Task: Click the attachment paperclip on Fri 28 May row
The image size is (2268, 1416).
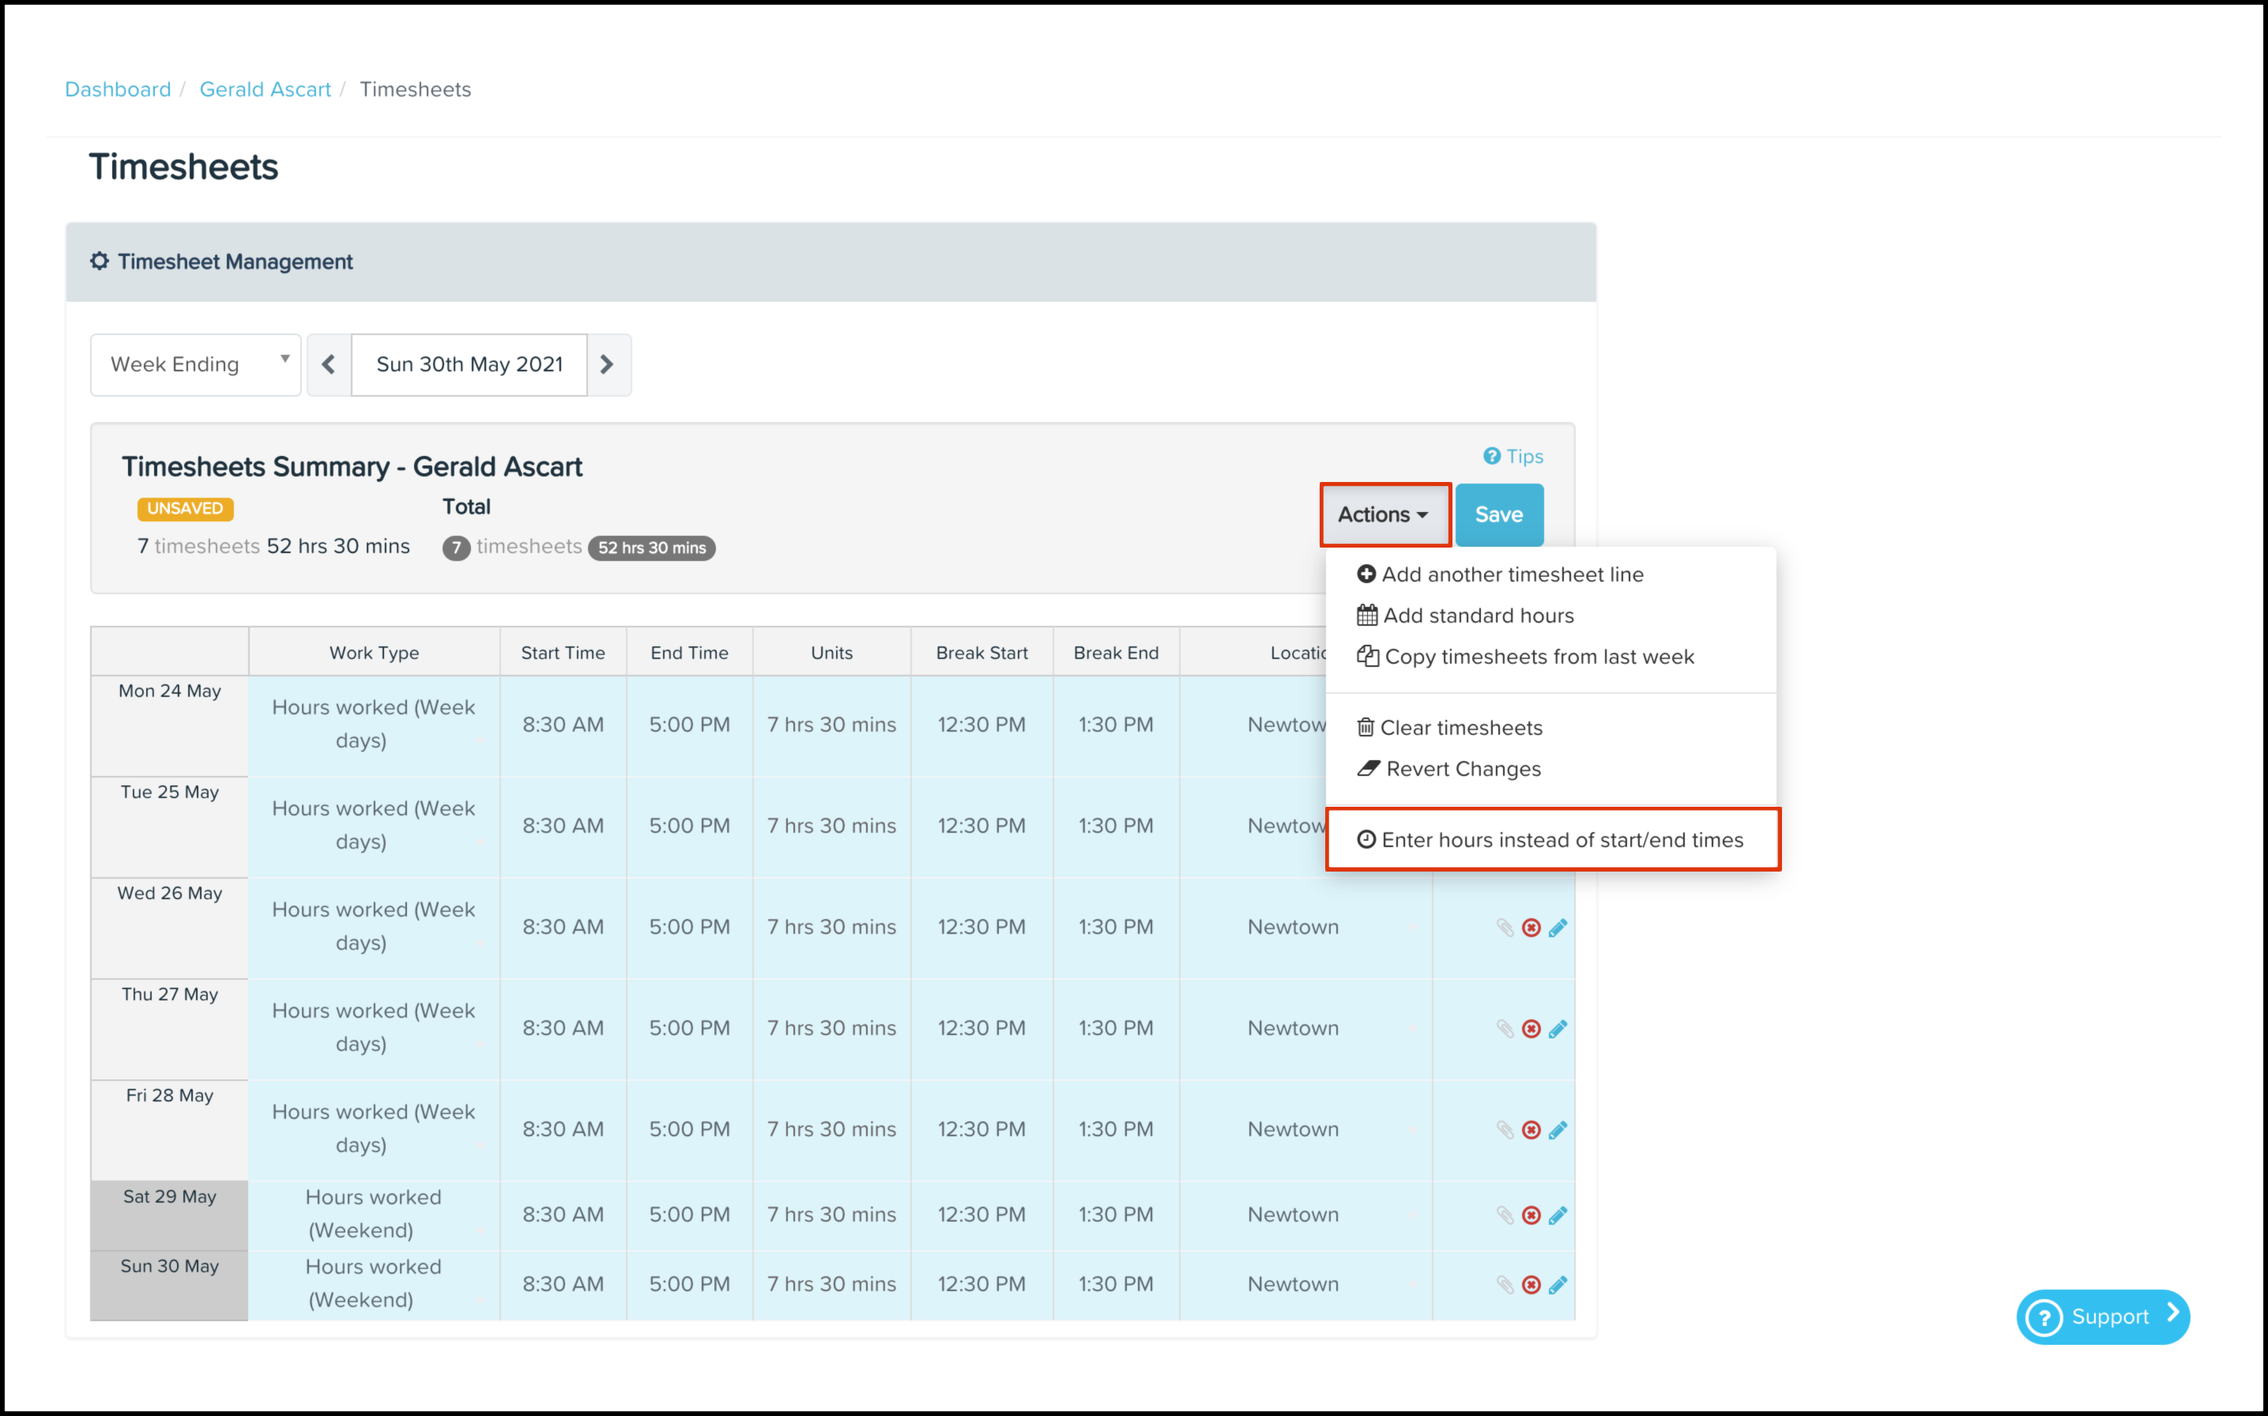Action: point(1505,1129)
